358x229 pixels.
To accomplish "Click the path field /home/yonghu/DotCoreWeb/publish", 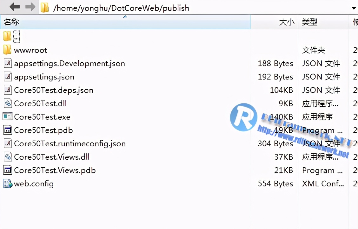I will (x=121, y=8).
